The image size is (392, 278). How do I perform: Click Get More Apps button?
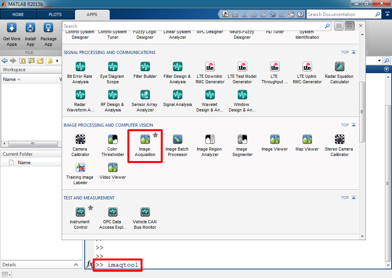click(11, 34)
